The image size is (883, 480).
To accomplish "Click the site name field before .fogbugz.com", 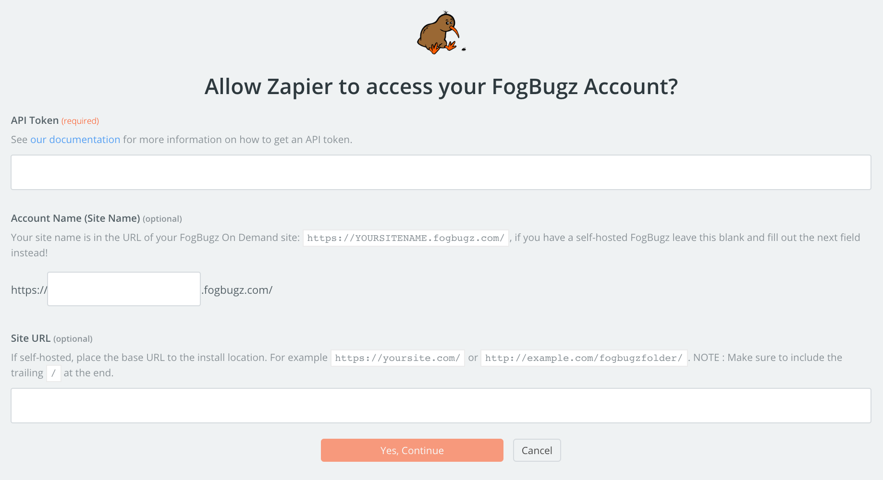I will (124, 289).
